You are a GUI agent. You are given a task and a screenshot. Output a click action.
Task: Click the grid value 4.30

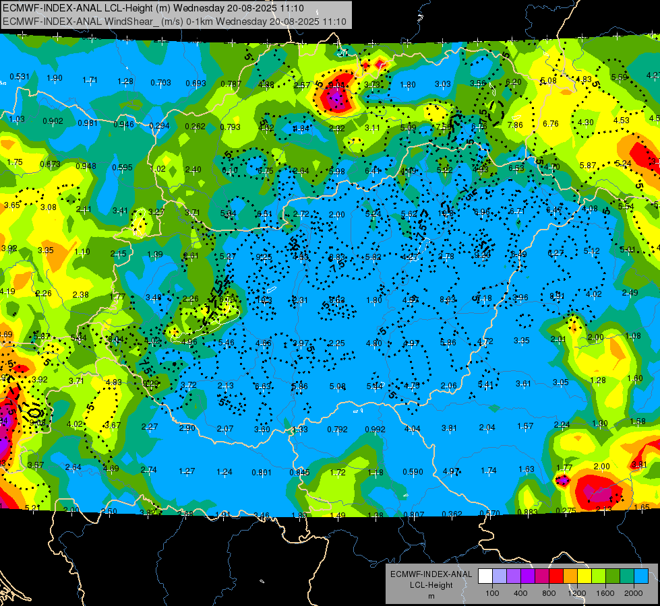(585, 123)
